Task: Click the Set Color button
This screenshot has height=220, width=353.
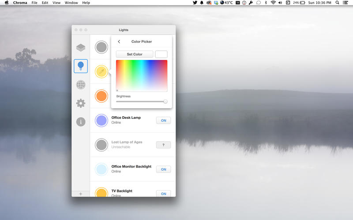Action: point(135,54)
